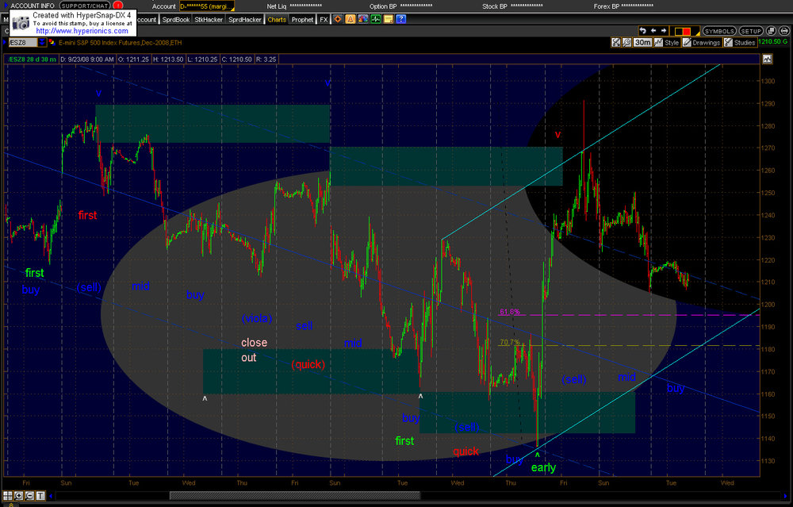This screenshot has width=793, height=507.
Task: Click the scissors chart tool icon
Action: [x=615, y=43]
